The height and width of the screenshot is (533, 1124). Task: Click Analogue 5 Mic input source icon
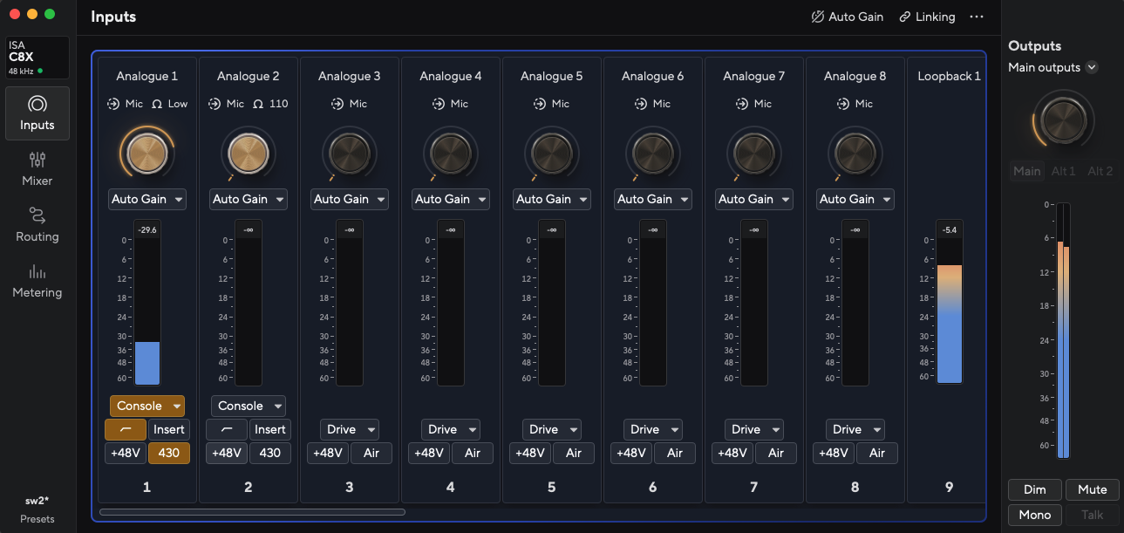pos(540,104)
